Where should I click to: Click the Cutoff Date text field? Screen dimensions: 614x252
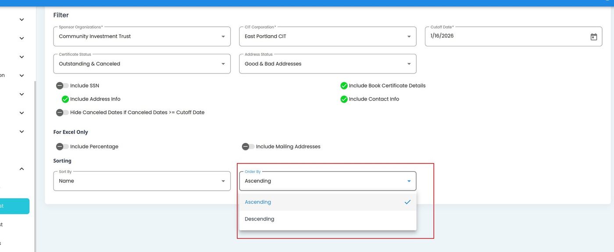pos(504,36)
